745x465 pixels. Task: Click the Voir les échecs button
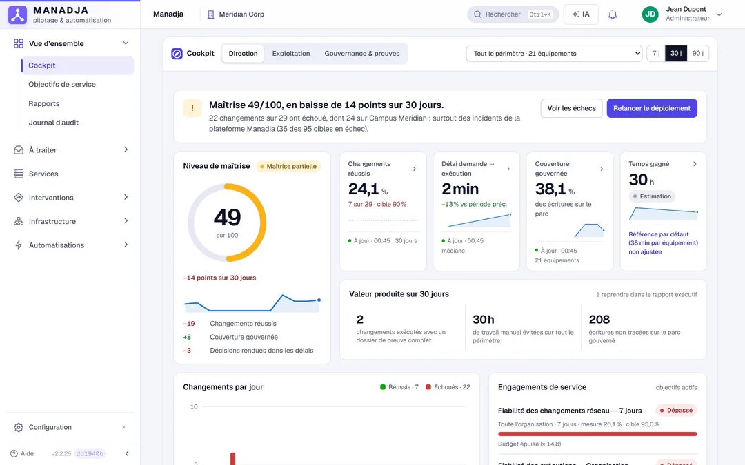click(572, 108)
